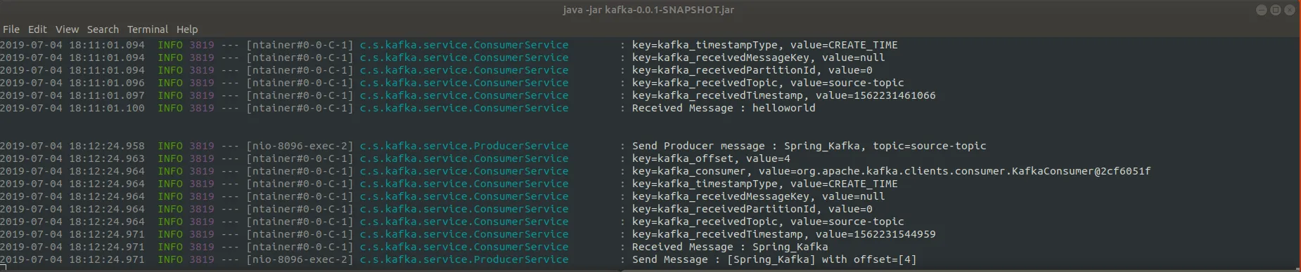Open the View menu

click(67, 29)
